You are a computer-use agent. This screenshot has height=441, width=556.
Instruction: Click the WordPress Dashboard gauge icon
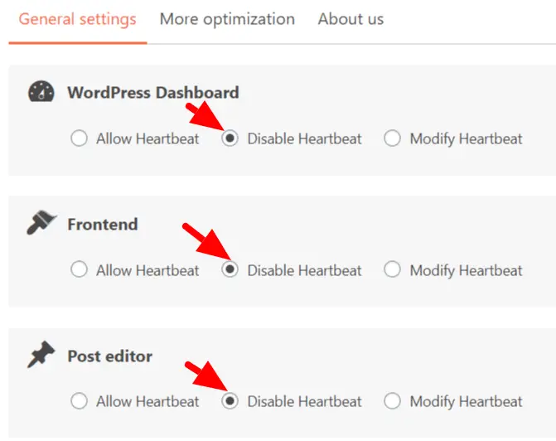[41, 92]
